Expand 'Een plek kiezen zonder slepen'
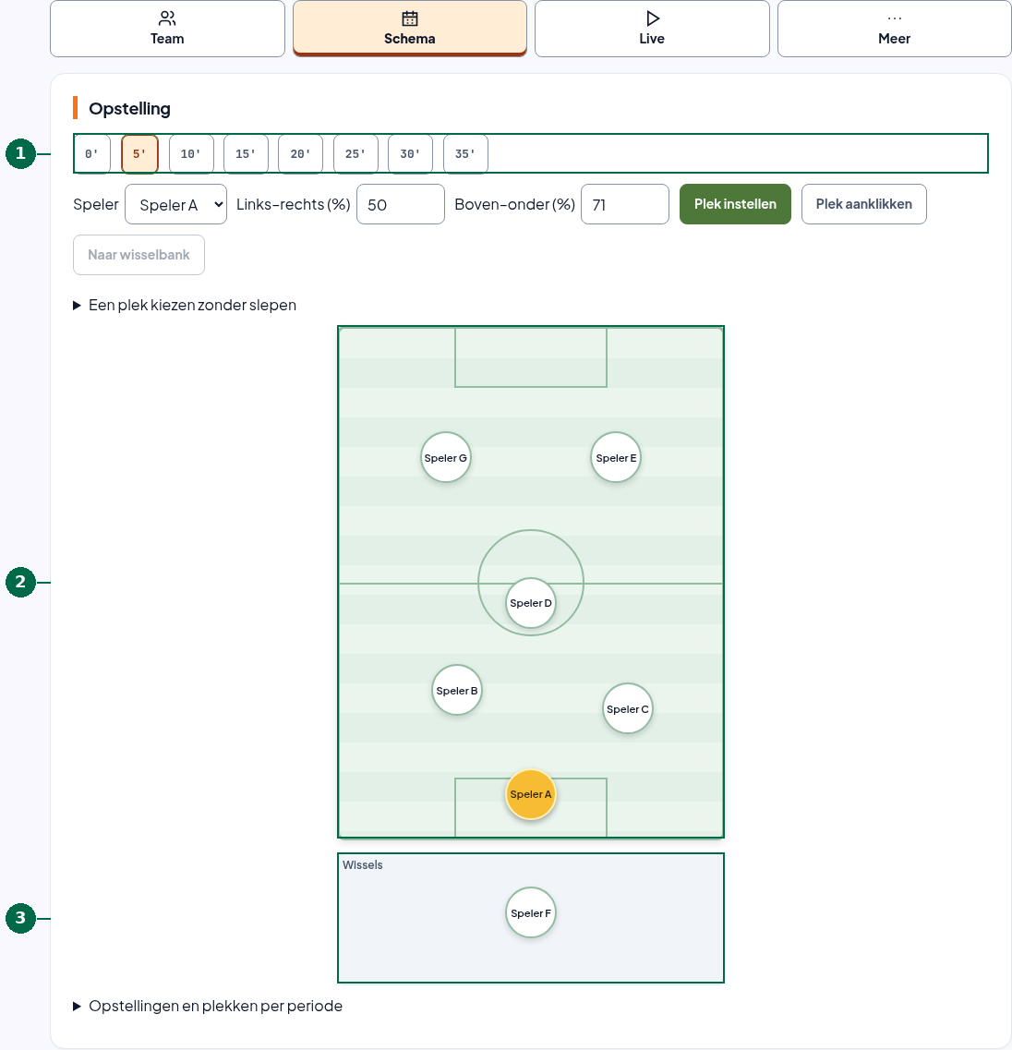The image size is (1012, 1050). point(185,306)
